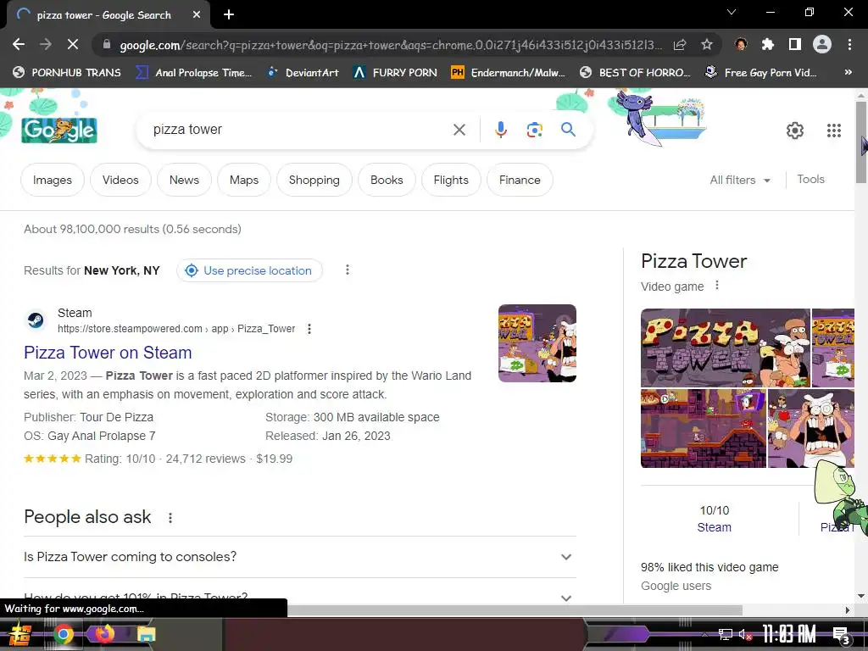
Task: Click the address bar URL
Action: click(x=390, y=45)
